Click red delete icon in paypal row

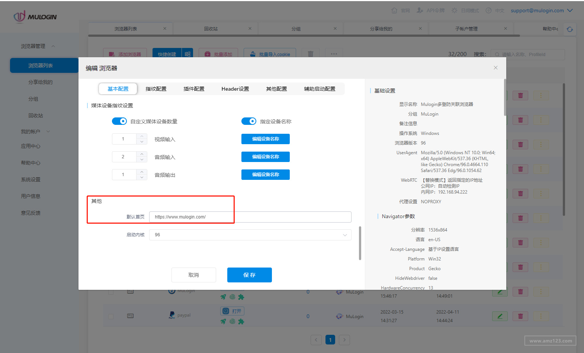[520, 316]
